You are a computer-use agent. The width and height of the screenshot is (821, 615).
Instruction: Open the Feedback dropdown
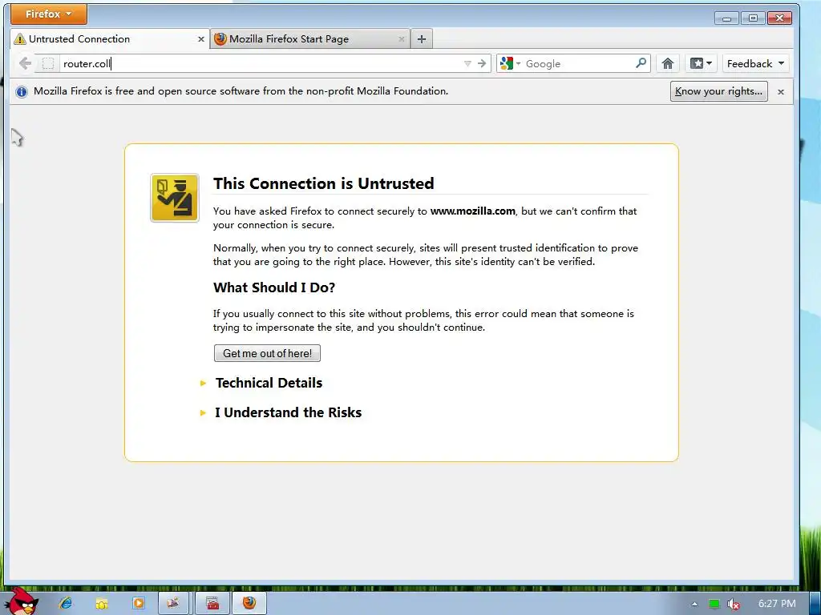pyautogui.click(x=755, y=64)
